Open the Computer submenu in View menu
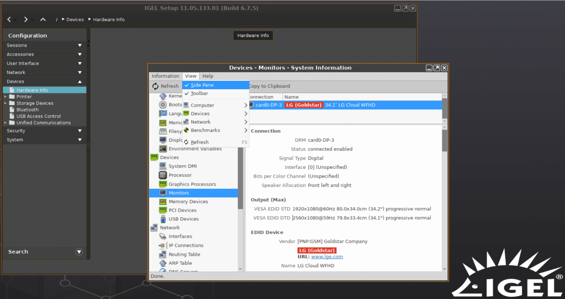This screenshot has height=299, width=565. [x=216, y=105]
